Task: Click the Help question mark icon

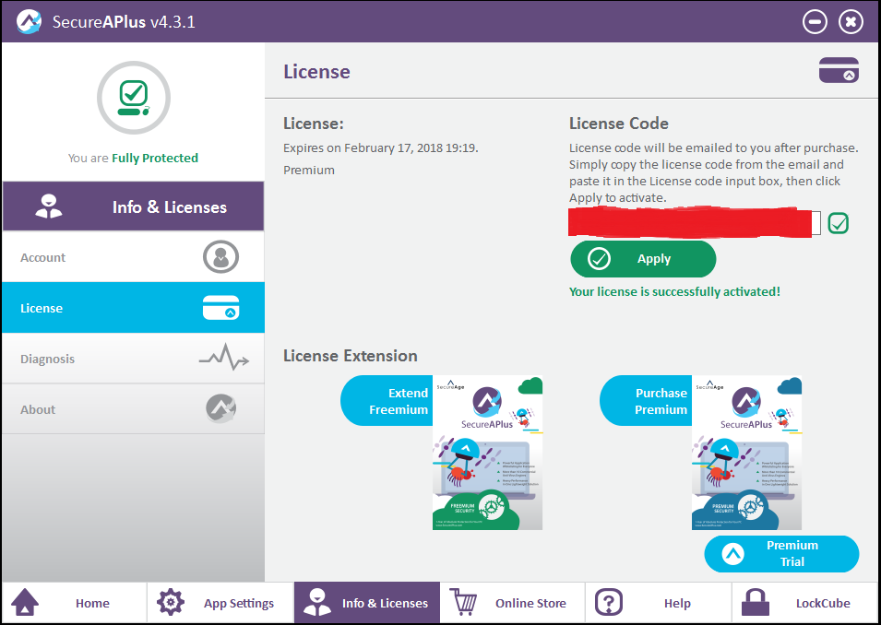Action: pyautogui.click(x=609, y=603)
